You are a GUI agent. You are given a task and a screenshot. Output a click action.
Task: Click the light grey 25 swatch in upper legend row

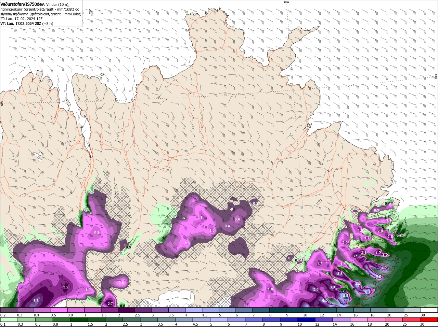(x=413, y=310)
